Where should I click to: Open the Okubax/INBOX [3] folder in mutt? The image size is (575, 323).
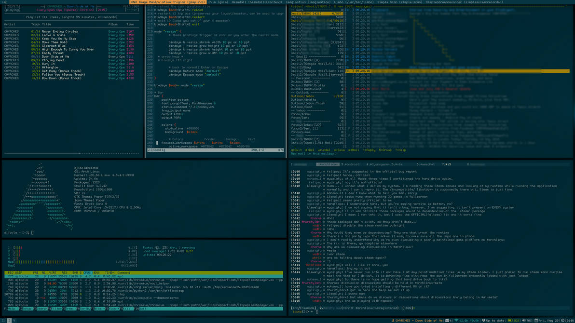click(x=317, y=82)
